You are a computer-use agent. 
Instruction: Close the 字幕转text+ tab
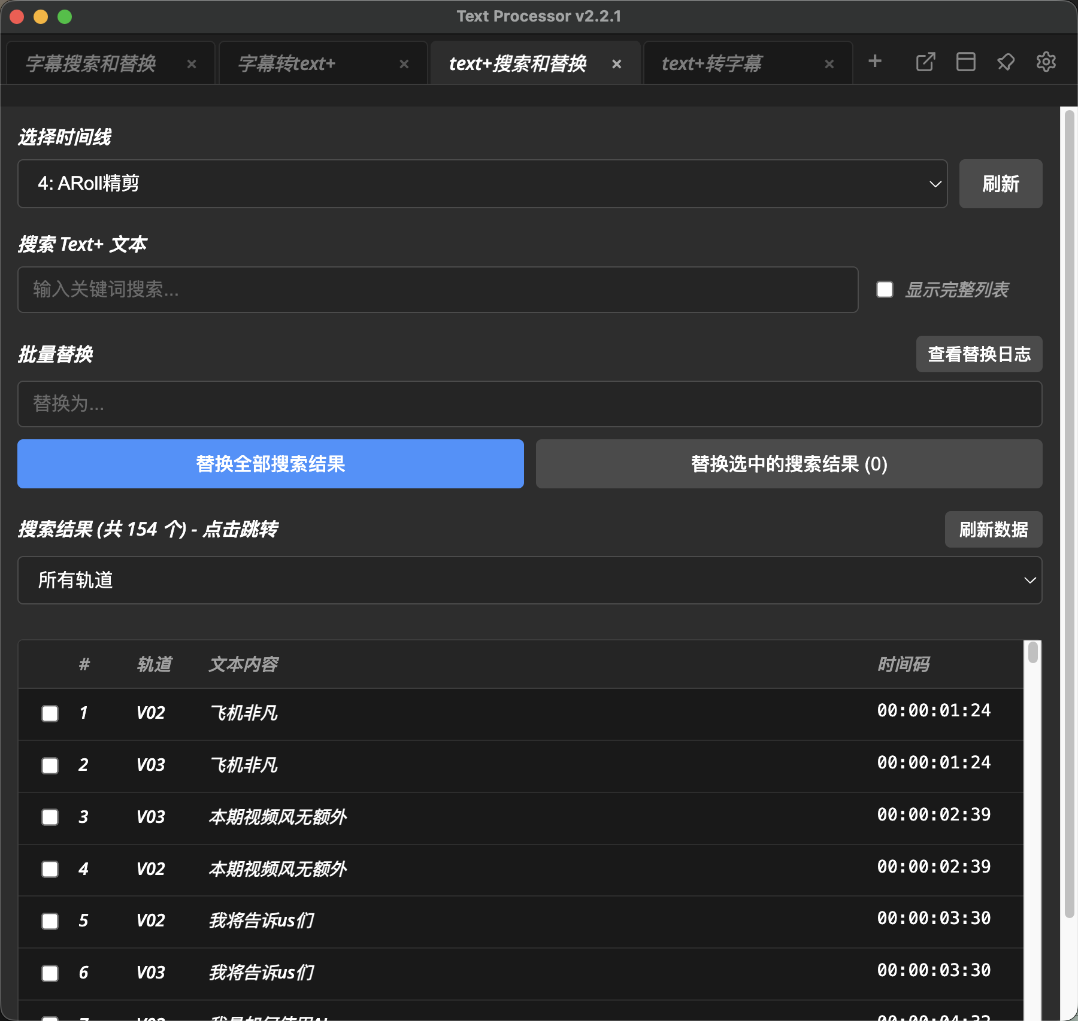click(404, 64)
